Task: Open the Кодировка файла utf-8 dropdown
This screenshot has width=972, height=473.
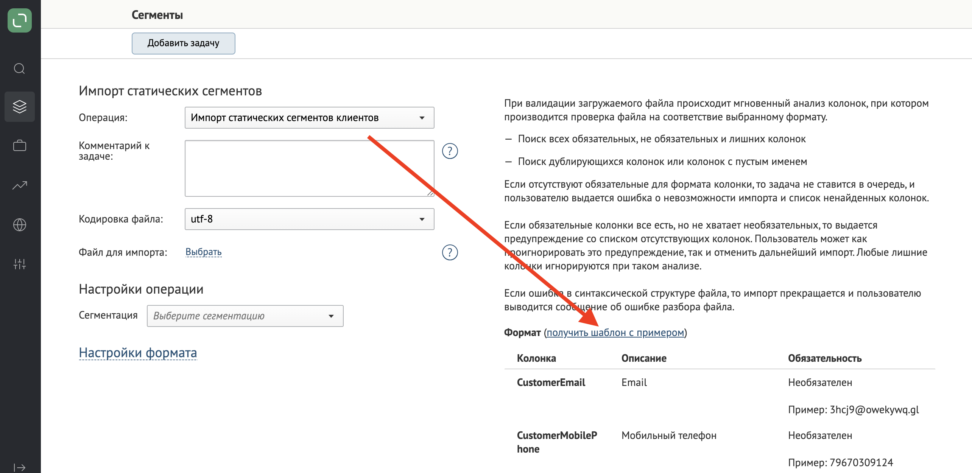Action: [x=309, y=219]
